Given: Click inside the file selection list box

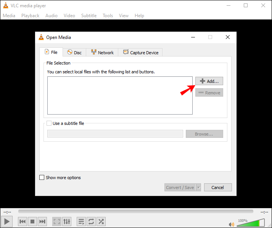Looking at the screenshot, I should pyautogui.click(x=120, y=95).
